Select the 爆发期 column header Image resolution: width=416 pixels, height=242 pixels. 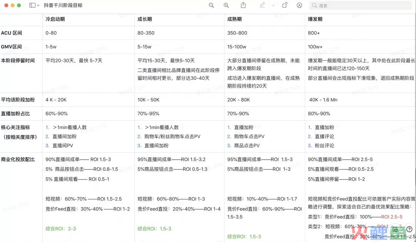(315, 19)
